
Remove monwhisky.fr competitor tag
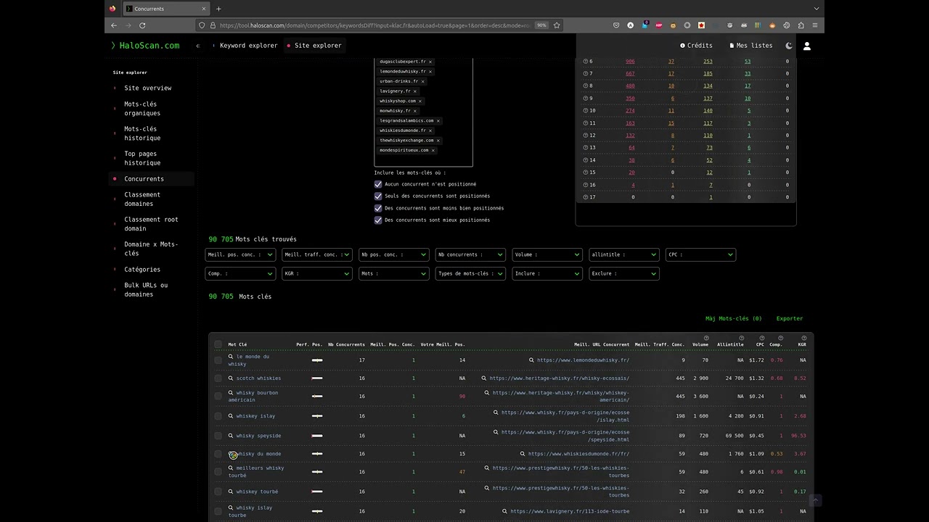(415, 111)
